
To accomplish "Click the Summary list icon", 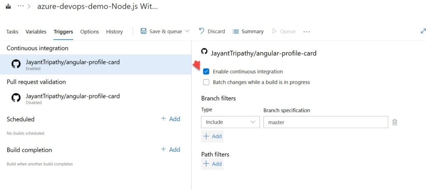I will pos(235,32).
